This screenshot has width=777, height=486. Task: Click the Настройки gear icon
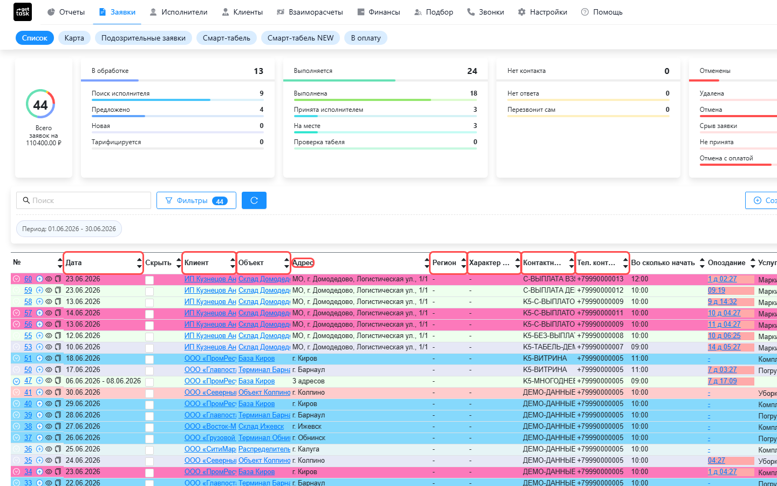pos(522,12)
